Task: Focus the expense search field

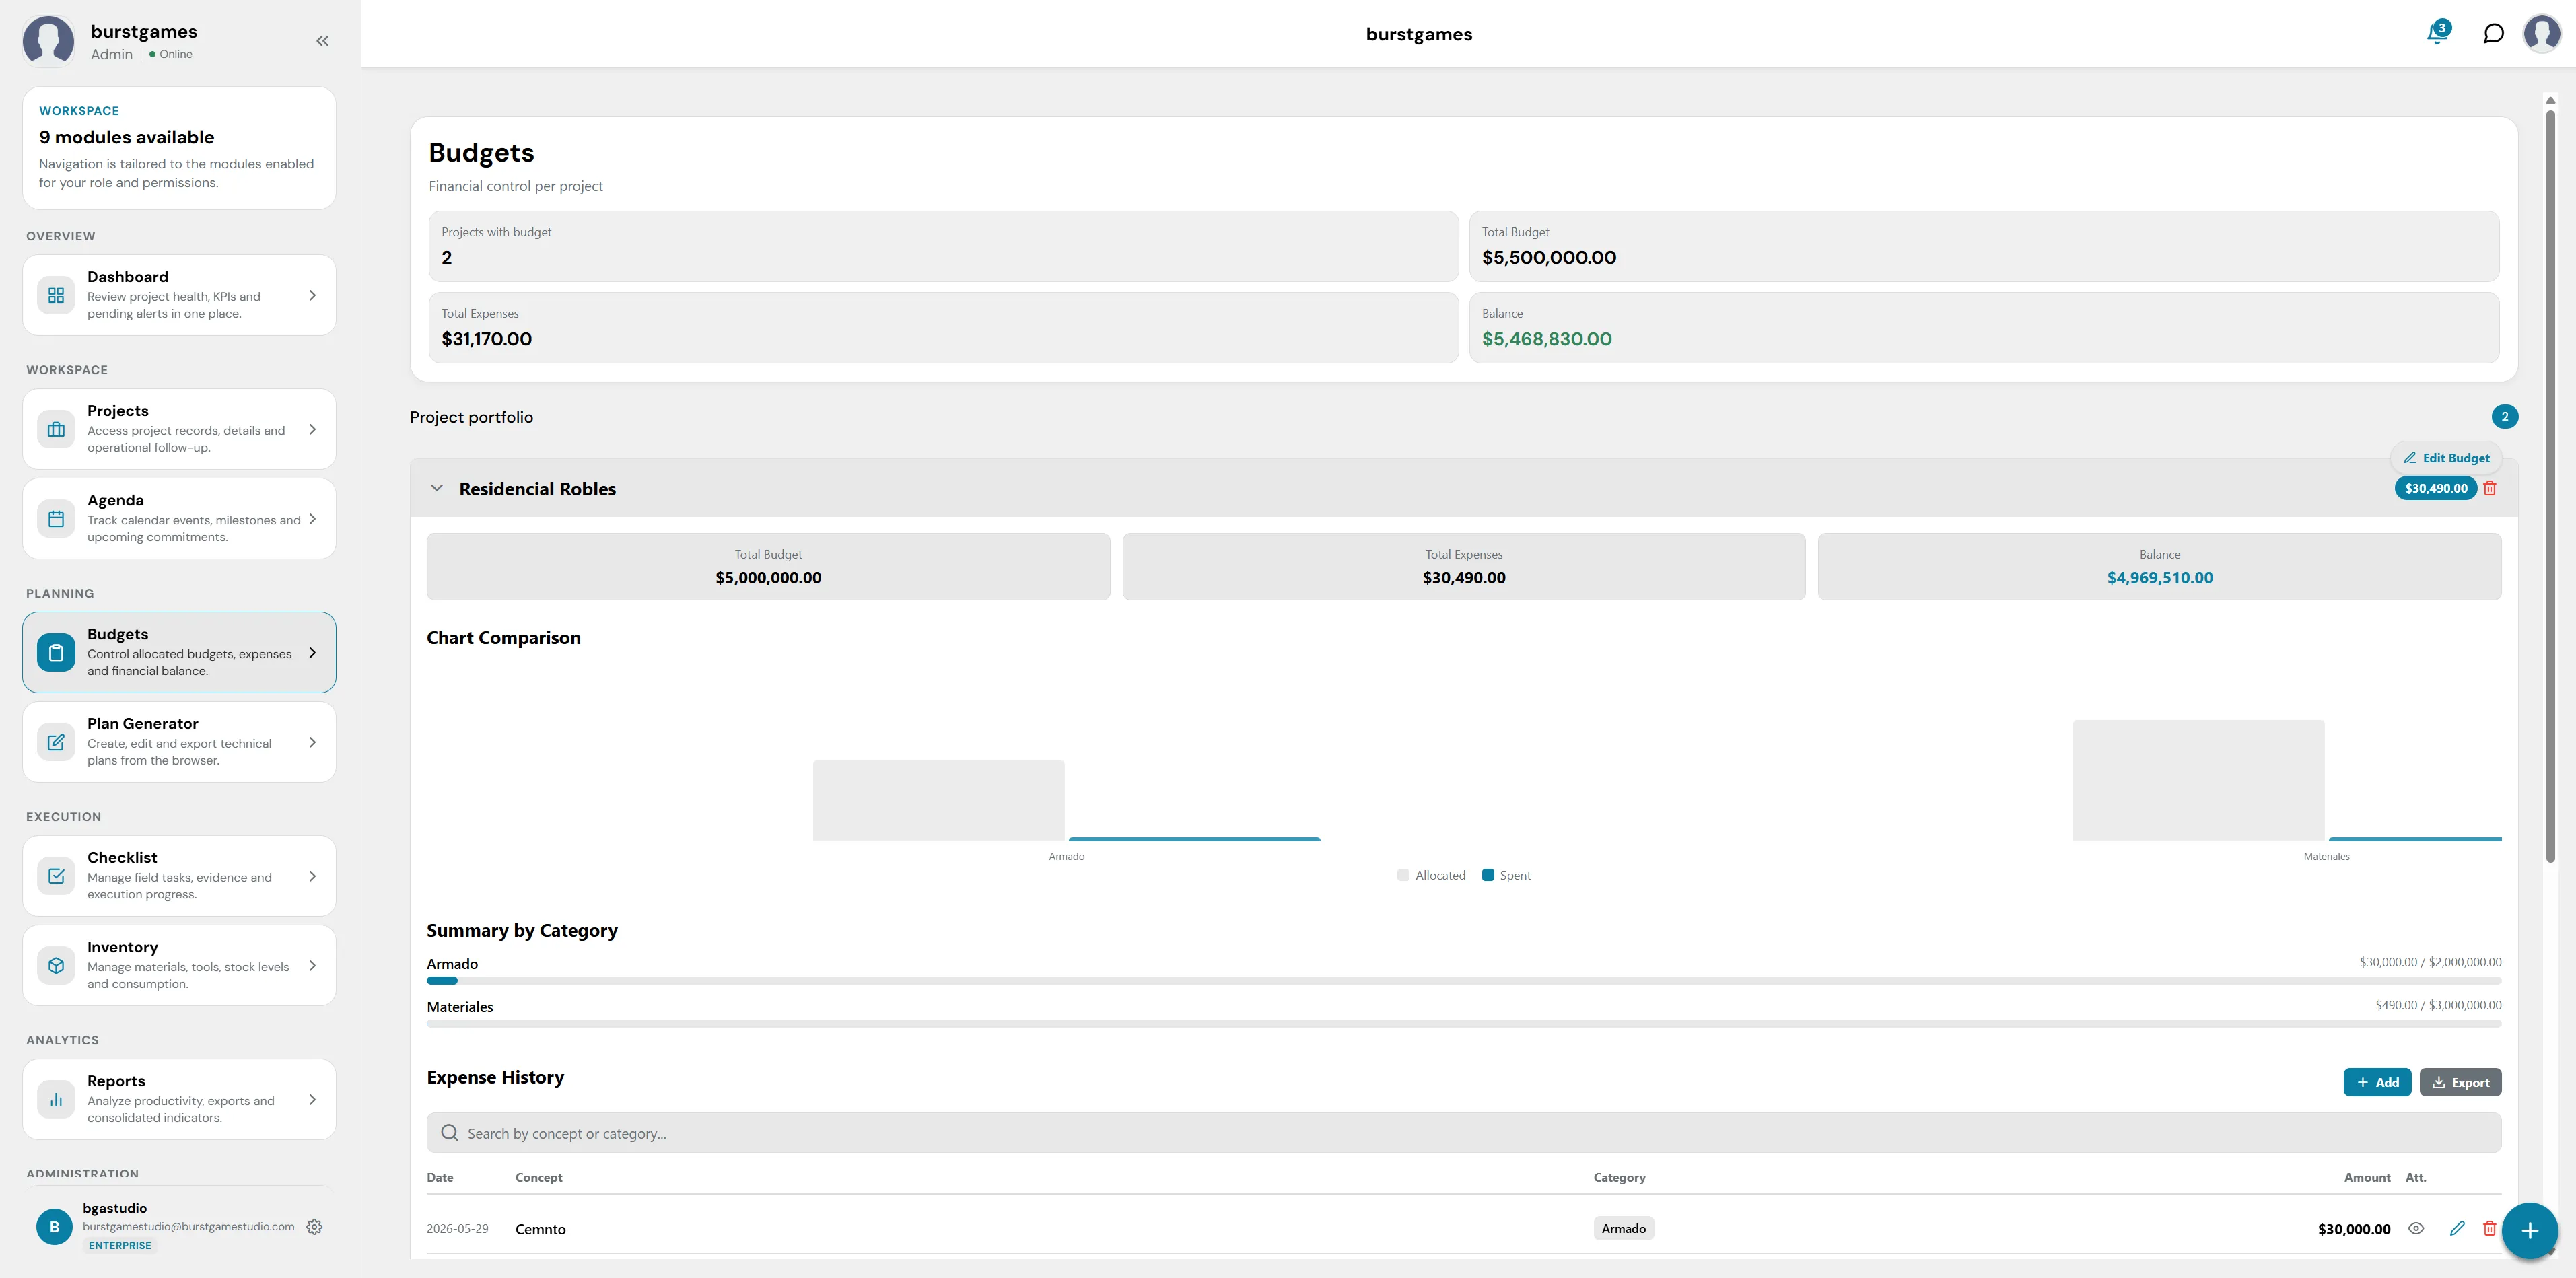Action: tap(1464, 1133)
